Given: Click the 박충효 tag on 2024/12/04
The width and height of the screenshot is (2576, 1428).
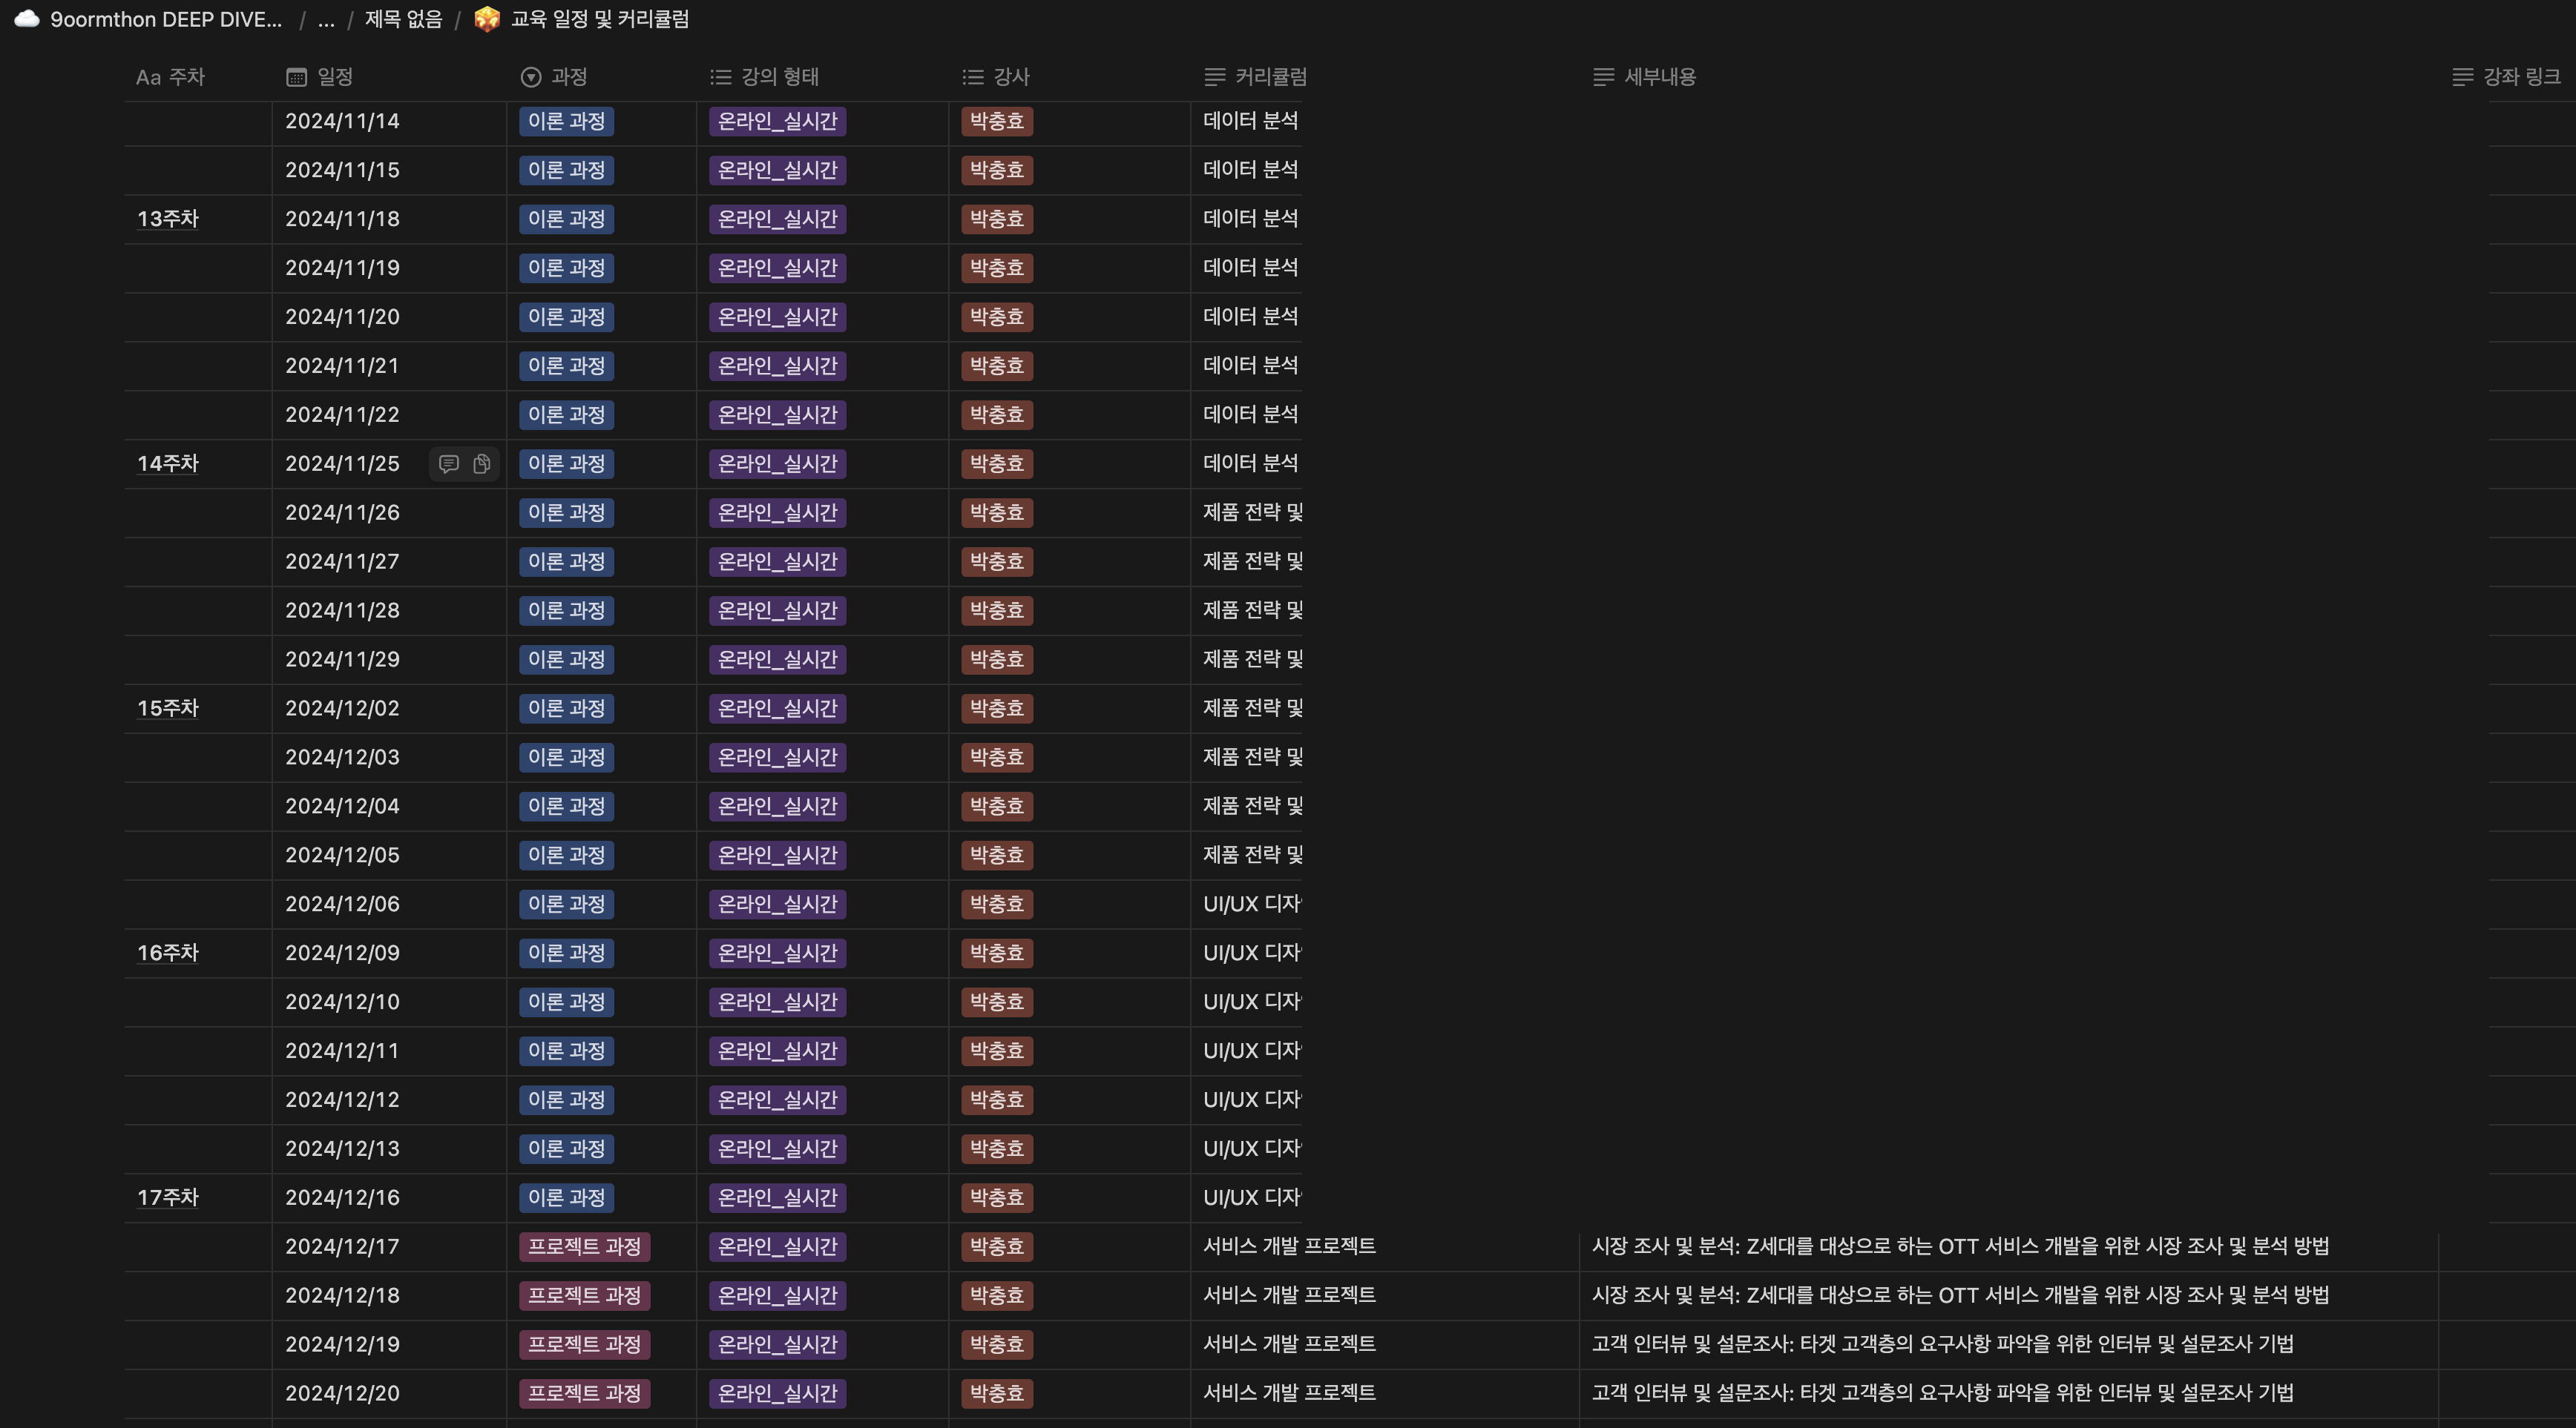Looking at the screenshot, I should point(997,807).
